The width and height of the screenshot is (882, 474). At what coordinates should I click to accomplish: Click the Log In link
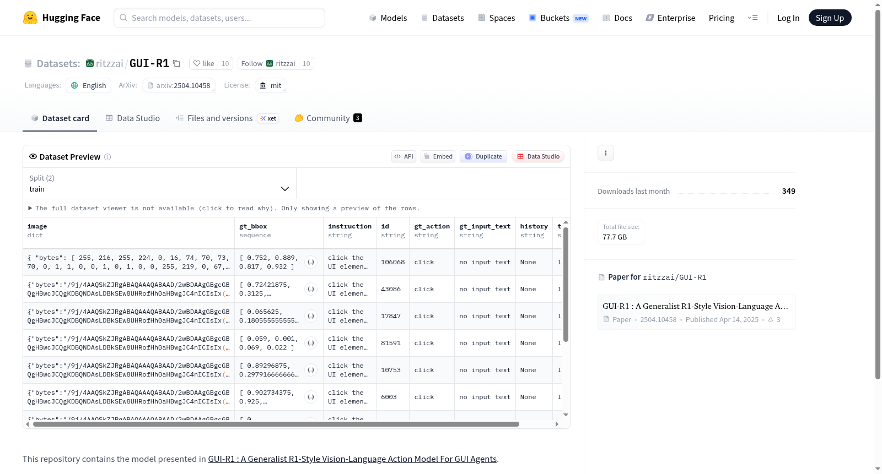click(x=788, y=18)
